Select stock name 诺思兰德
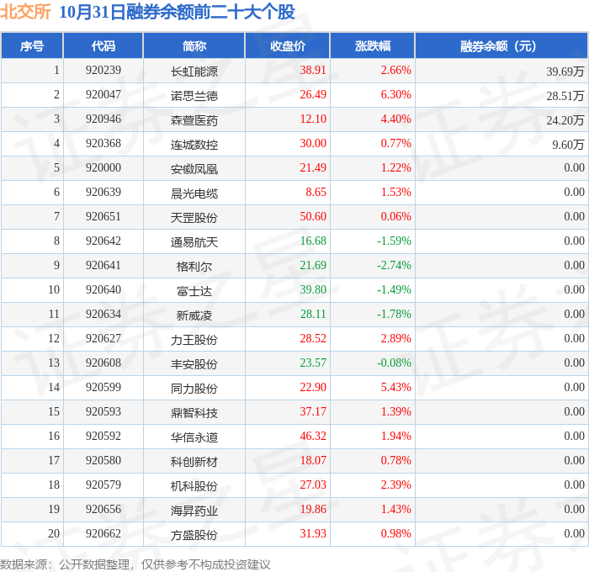 (x=194, y=95)
